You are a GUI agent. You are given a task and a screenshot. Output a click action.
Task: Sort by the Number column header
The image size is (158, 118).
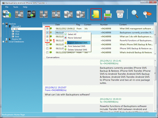[104, 25]
